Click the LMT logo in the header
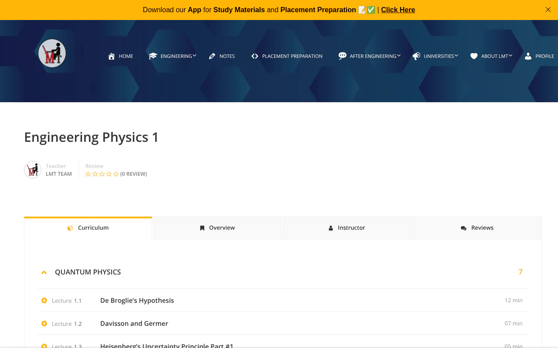 (x=52, y=54)
